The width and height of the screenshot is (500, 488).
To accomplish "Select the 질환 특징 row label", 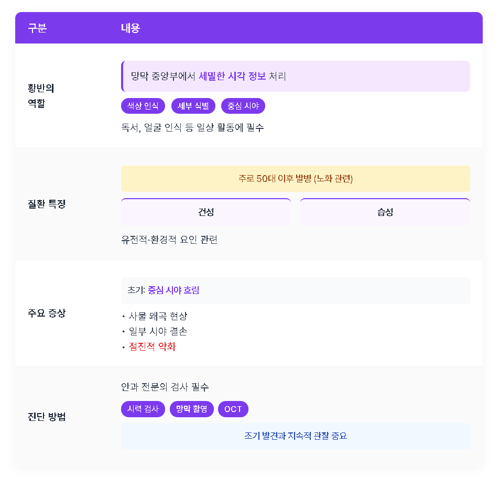I will [47, 204].
